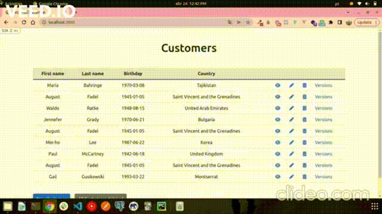Click the page vertical scrollbar
The height and width of the screenshot is (214, 382).
(x=380, y=105)
